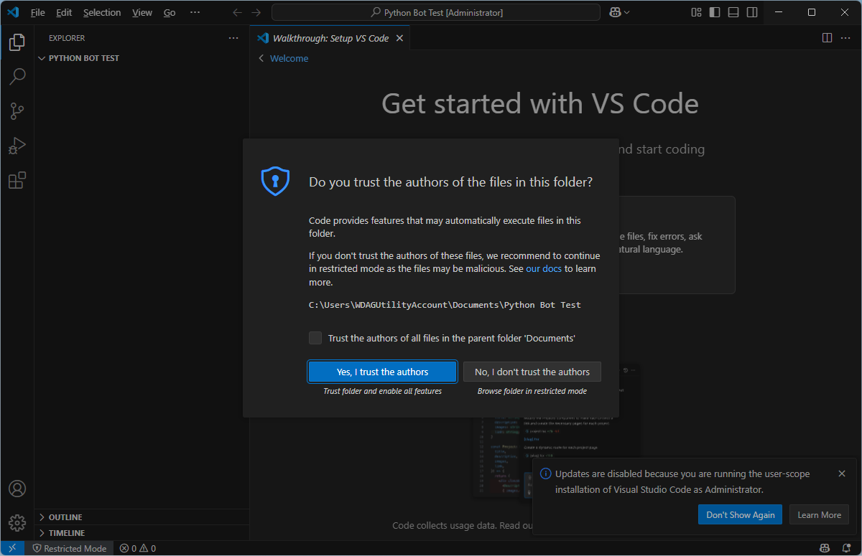Close the Walkthrough: Setup VS Code tab

tap(400, 38)
